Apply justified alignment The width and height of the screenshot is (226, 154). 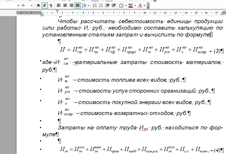click(78, 5)
